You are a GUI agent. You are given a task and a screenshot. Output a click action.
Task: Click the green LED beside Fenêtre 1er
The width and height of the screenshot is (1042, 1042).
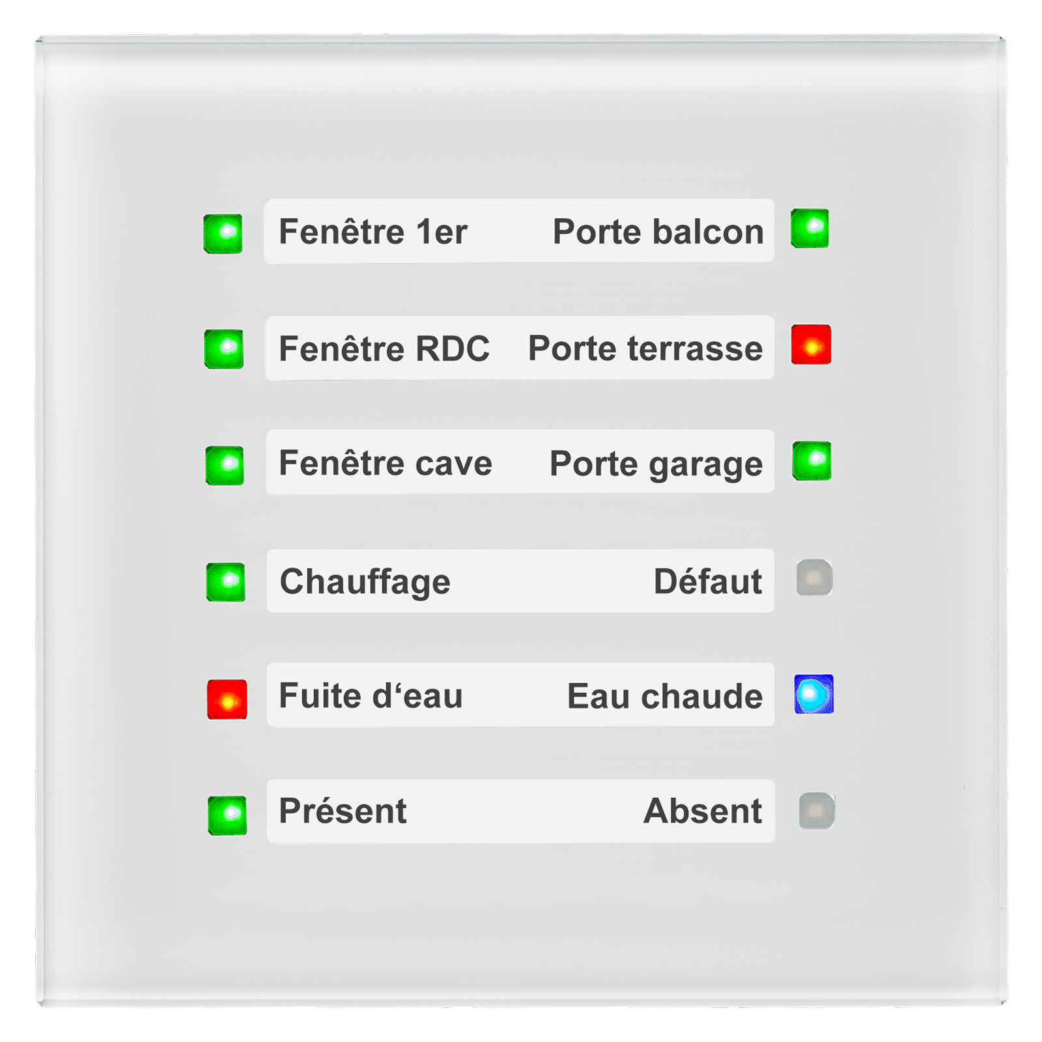pyautogui.click(x=223, y=233)
